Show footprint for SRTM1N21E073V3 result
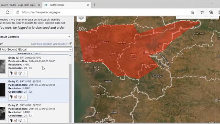This screenshot has width=220, height=124. point(11,120)
